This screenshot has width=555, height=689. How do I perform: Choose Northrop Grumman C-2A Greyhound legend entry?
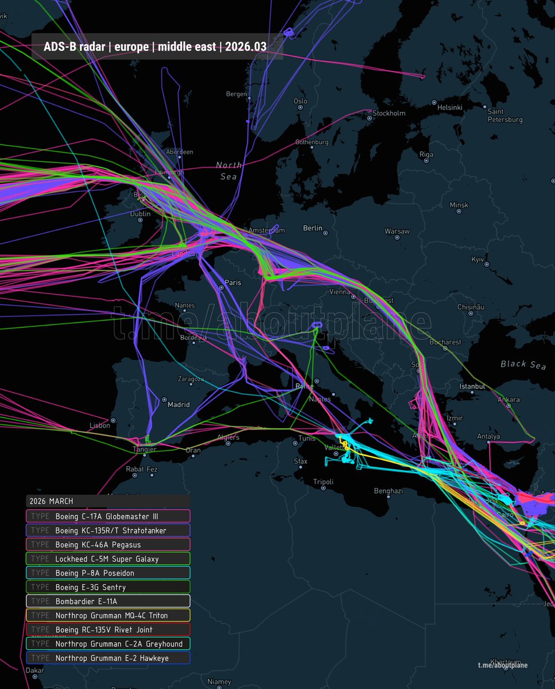[108, 644]
